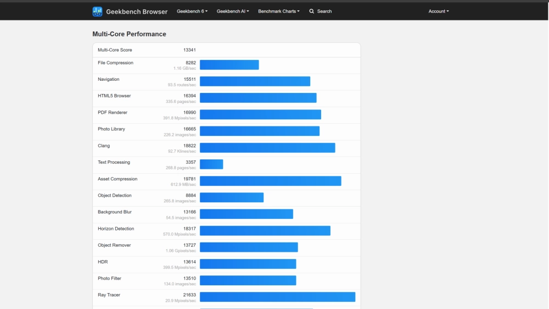Viewport: 549px width, 309px height.
Task: Expand the Geekbench AI dropdown
Action: [x=233, y=11]
